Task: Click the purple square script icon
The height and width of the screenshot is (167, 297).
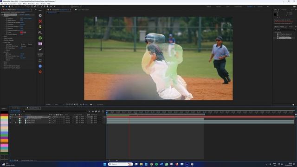Action: 40,44
